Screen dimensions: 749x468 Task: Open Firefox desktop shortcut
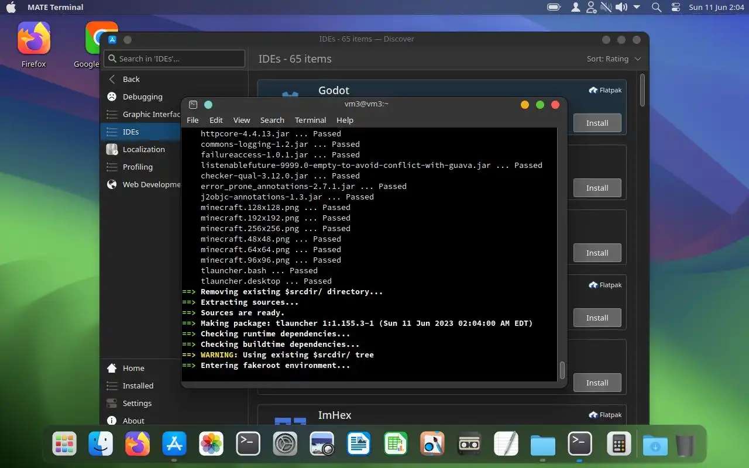tap(33, 45)
